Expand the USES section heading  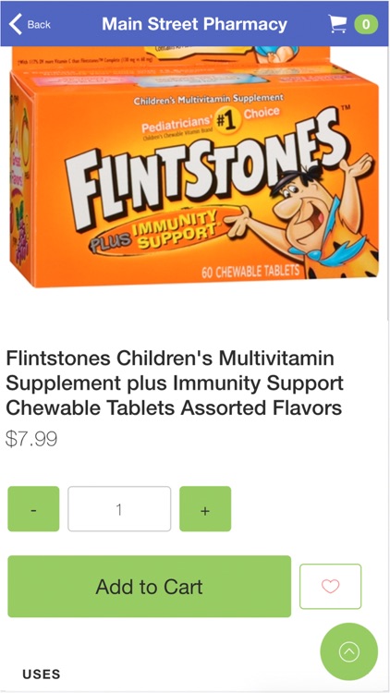(x=42, y=675)
